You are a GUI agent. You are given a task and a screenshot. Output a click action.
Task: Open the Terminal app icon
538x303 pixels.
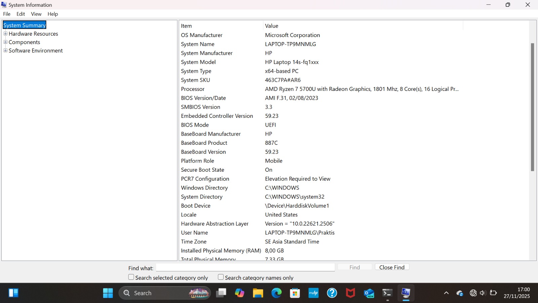tap(387, 293)
